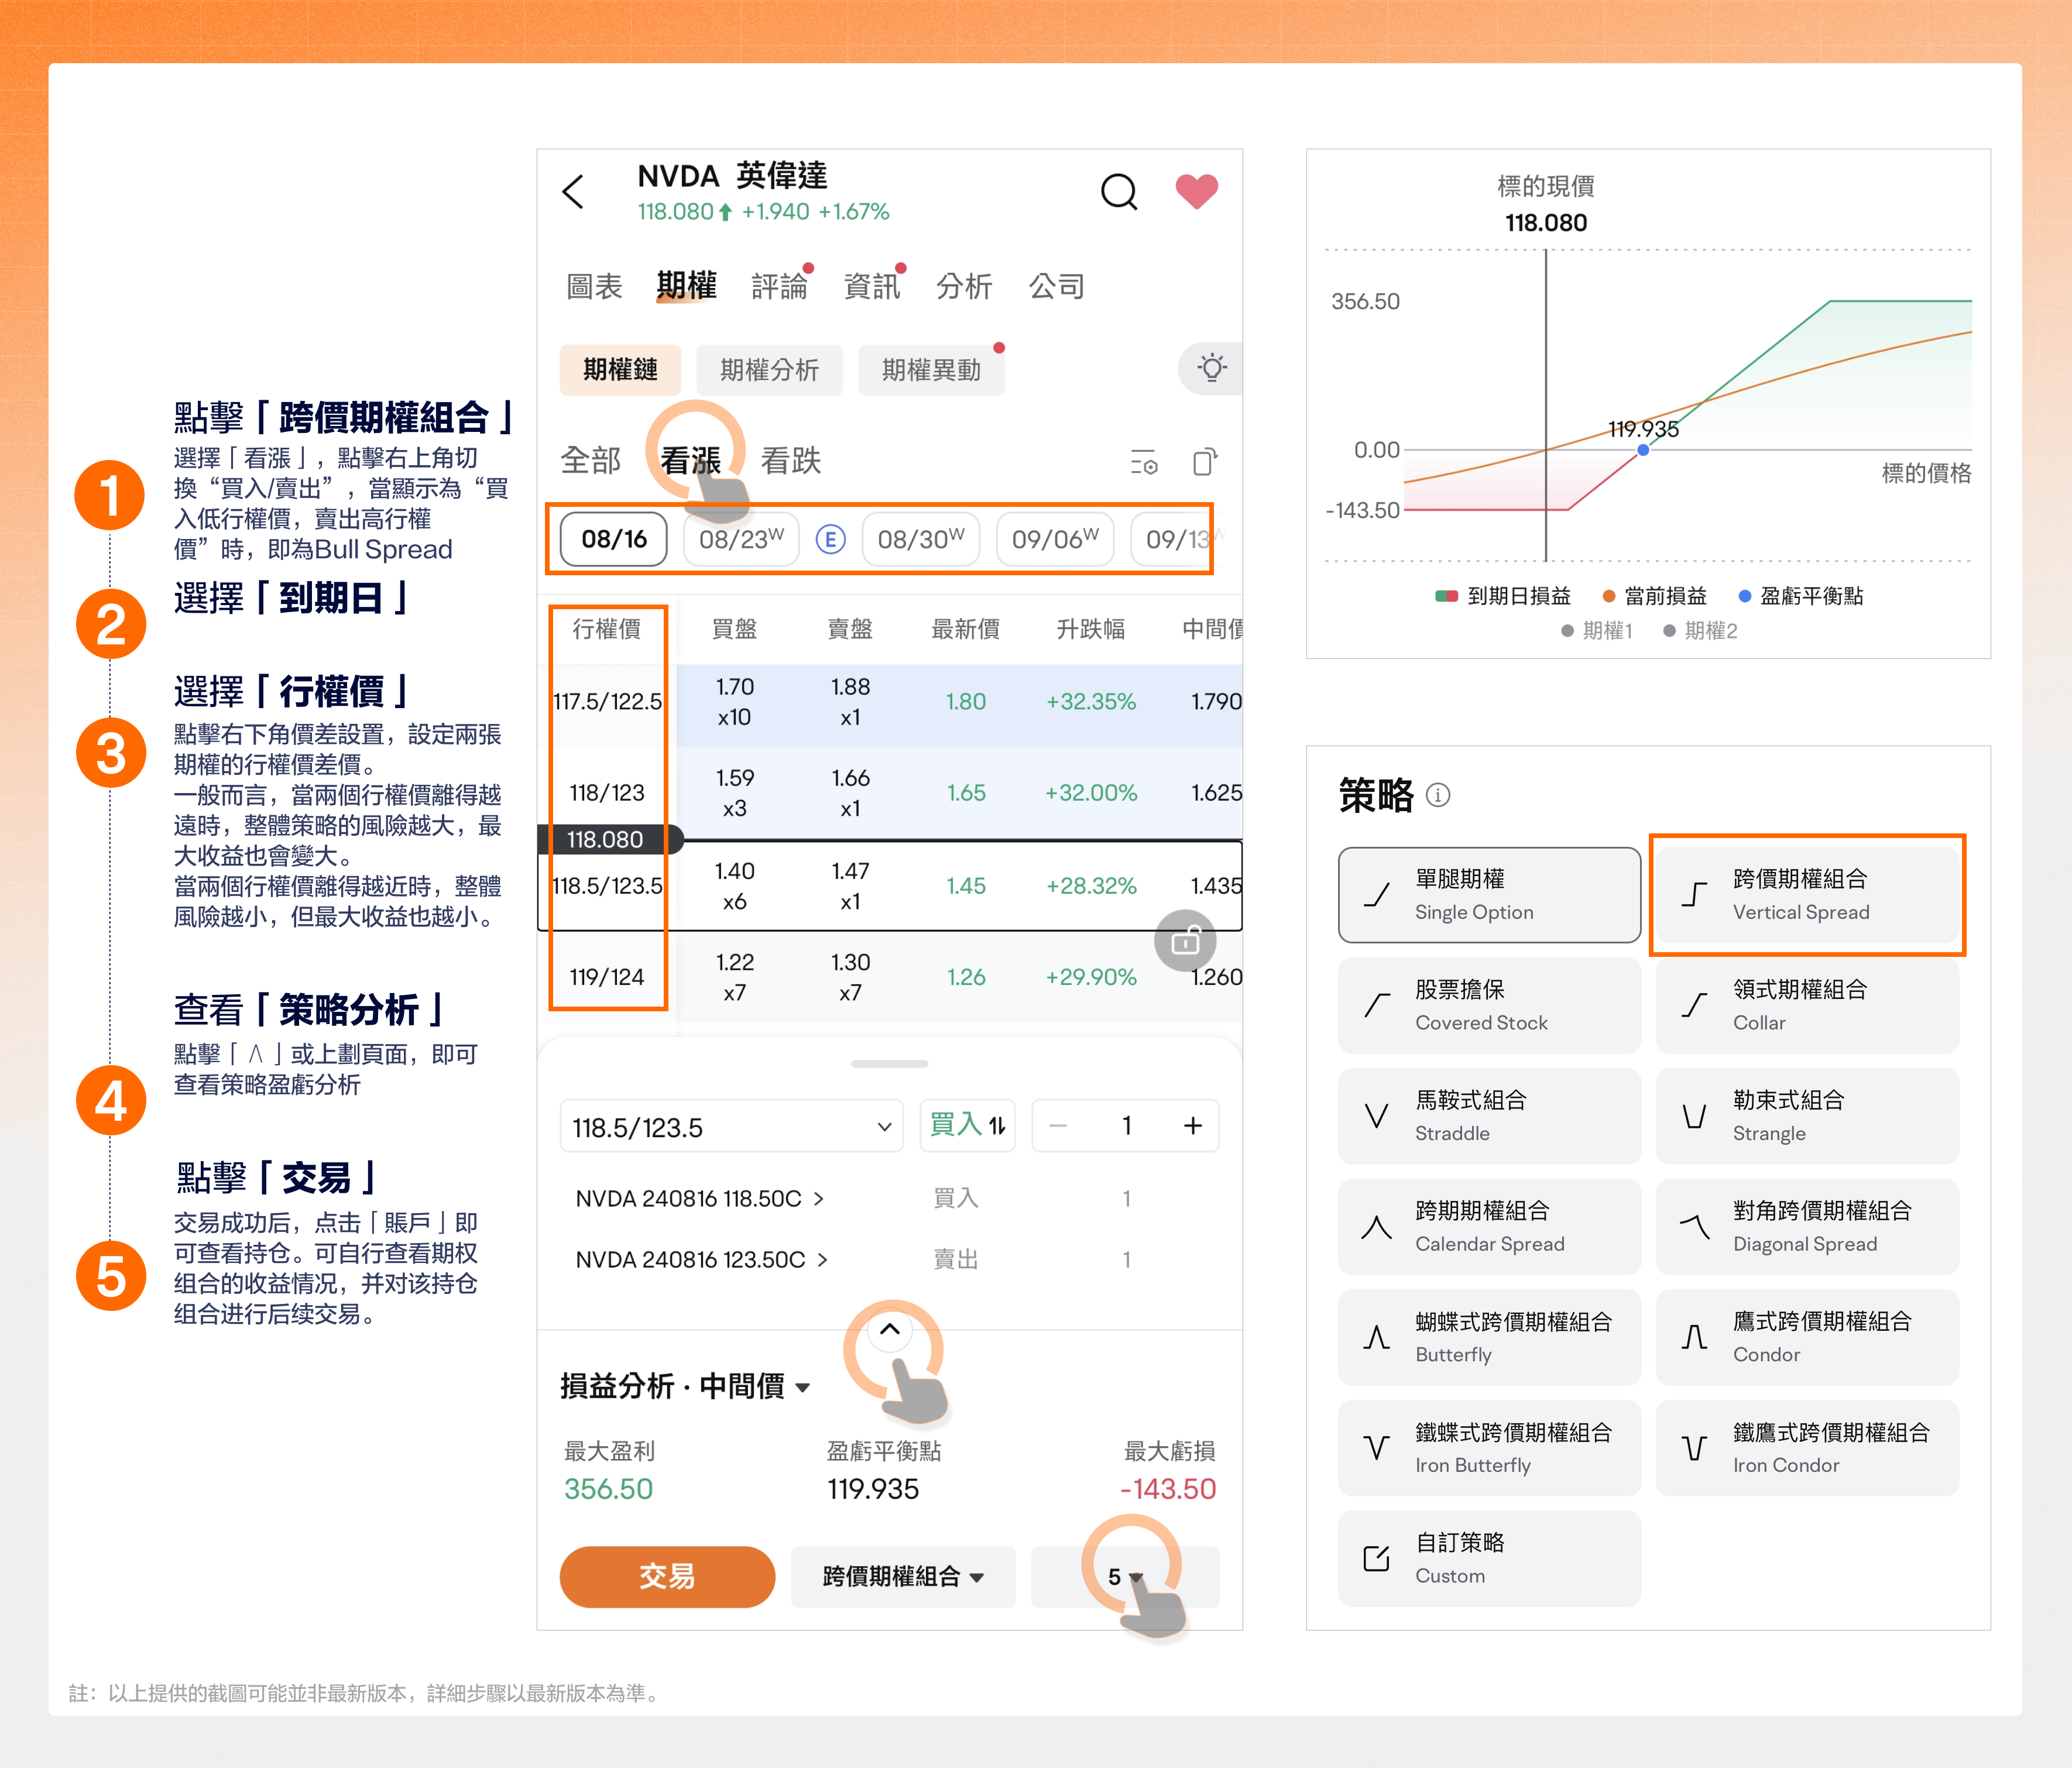This screenshot has width=2072, height=1768.
Task: Open search with the magnifier icon
Action: tap(1119, 191)
